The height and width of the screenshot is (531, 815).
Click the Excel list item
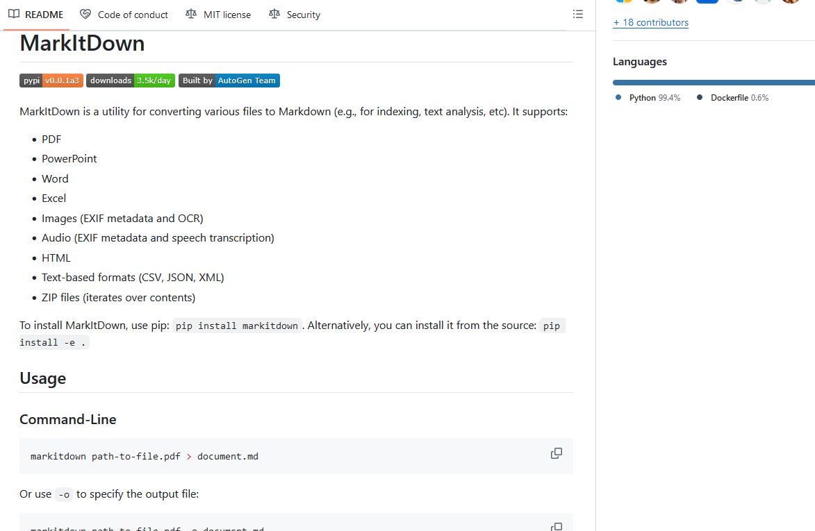[53, 199]
